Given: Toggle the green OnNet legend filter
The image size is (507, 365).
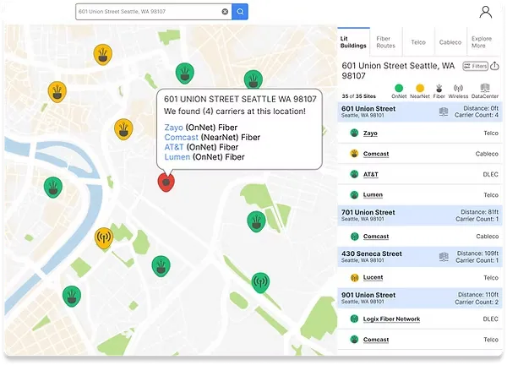Looking at the screenshot, I should (399, 91).
